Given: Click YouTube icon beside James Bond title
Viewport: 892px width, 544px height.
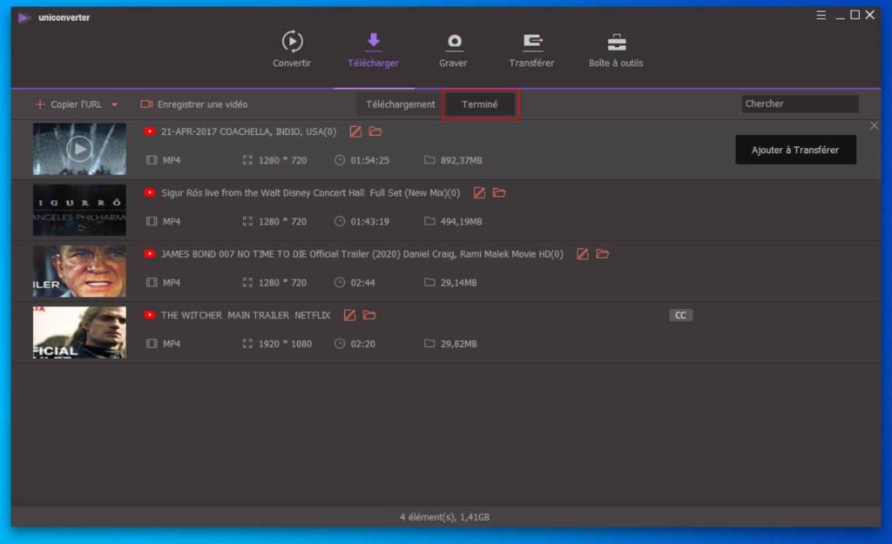Looking at the screenshot, I should coord(150,254).
